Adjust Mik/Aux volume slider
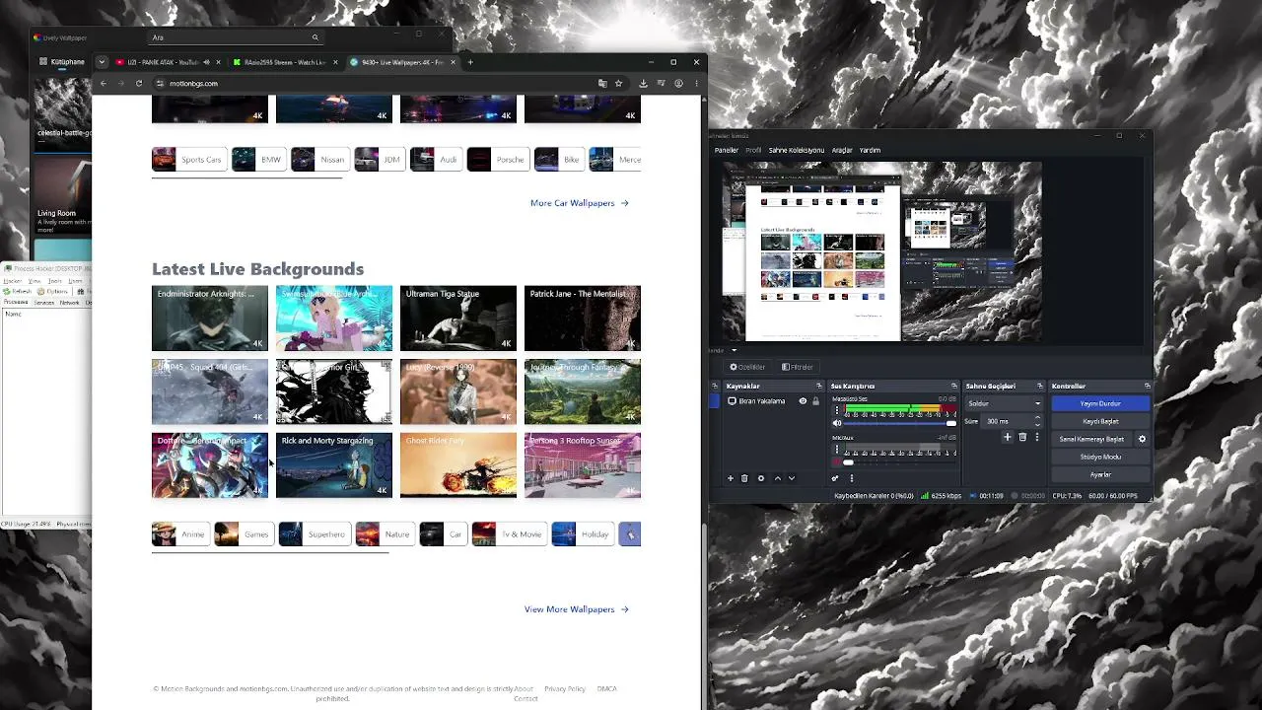Viewport: 1262px width, 710px height. (x=901, y=461)
